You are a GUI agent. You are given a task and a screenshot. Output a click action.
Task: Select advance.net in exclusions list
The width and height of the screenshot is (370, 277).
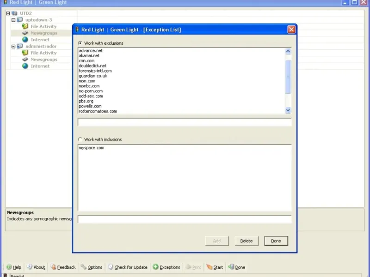pos(91,51)
